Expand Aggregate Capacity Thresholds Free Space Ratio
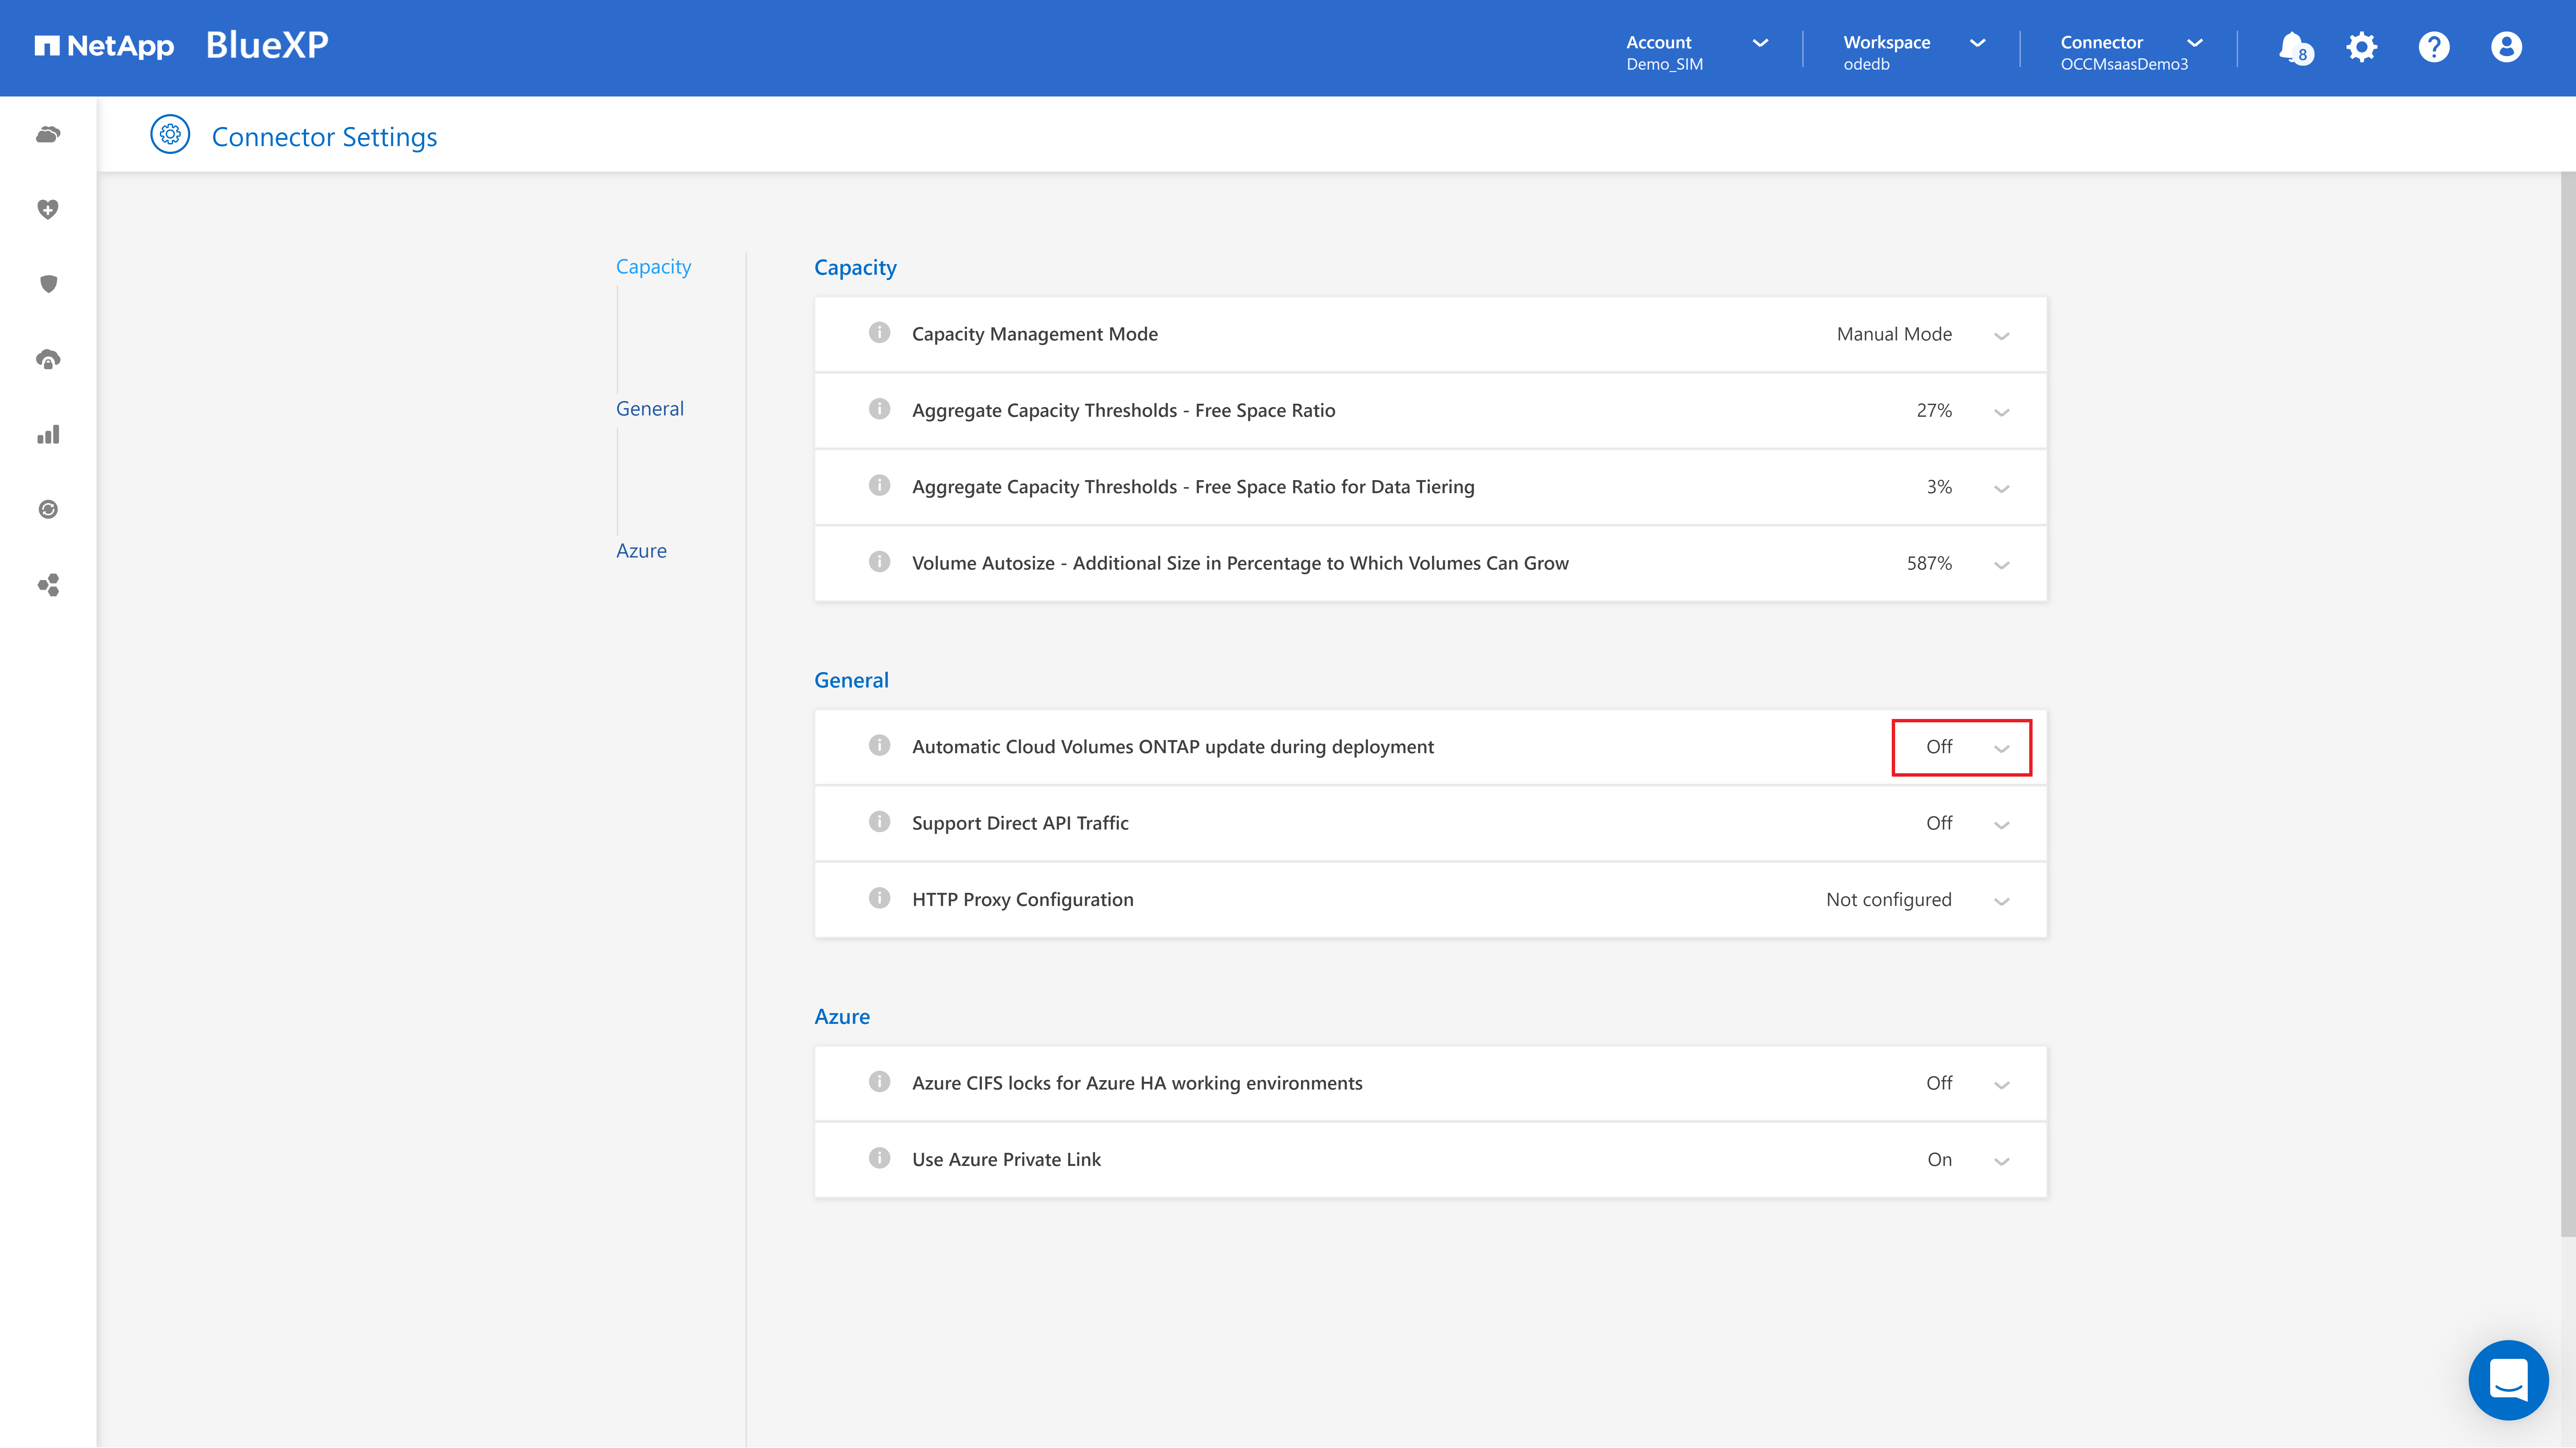Image resolution: width=2576 pixels, height=1448 pixels. [x=2001, y=410]
